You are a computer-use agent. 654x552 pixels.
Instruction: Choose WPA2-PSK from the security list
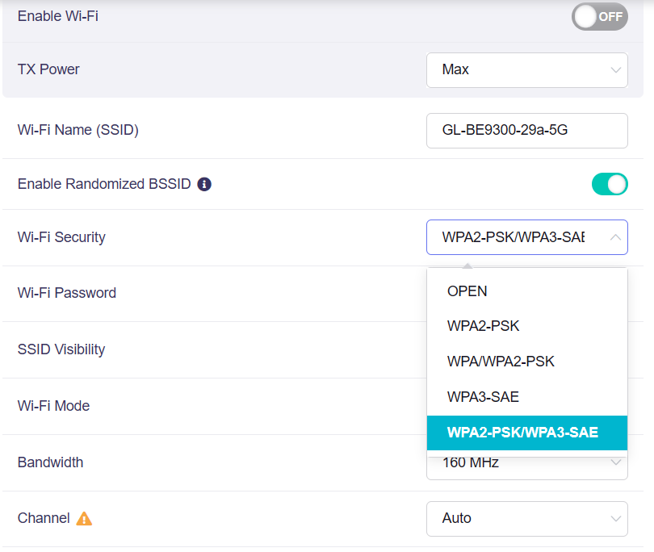(483, 326)
